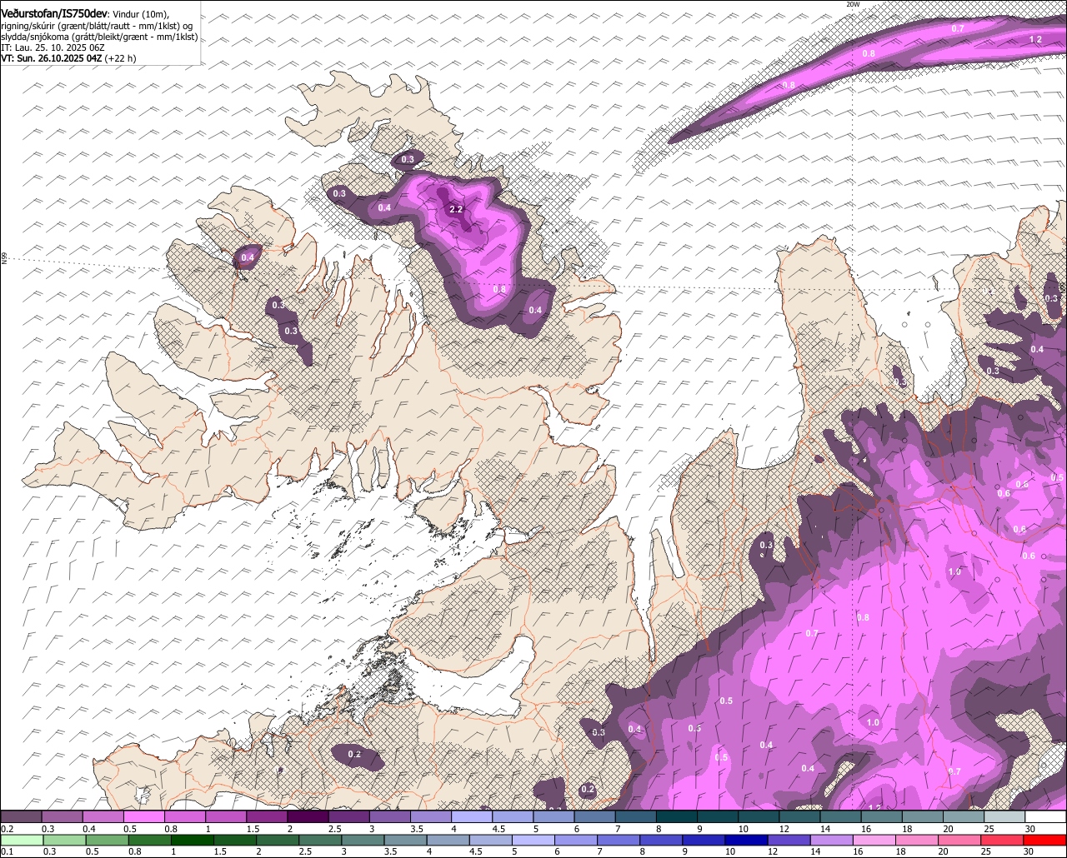Pick top legend swatch between 2 and 2.5
This screenshot has height=858, width=1067.
tap(308, 817)
